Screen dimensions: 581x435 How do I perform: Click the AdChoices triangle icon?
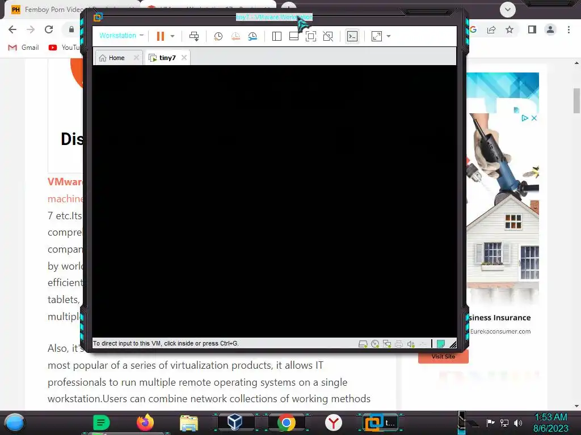[525, 118]
